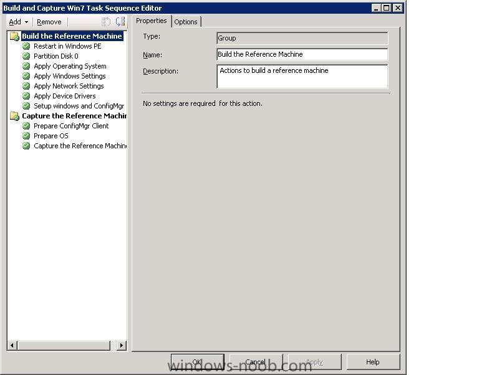The height and width of the screenshot is (375, 479).
Task: Click the move step down toolbar icon
Action: coord(120,21)
